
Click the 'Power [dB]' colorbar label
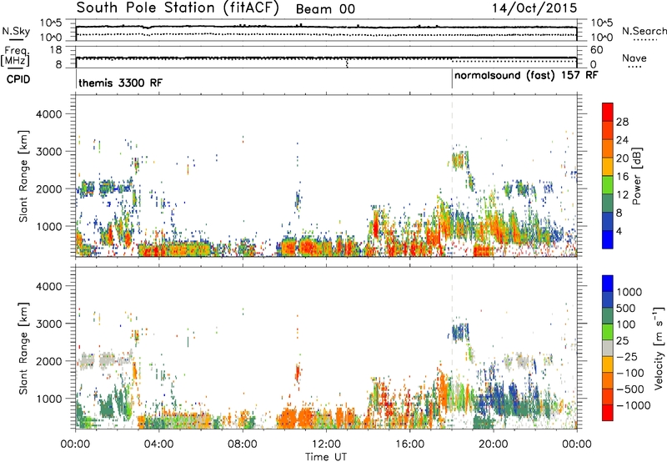(637, 176)
